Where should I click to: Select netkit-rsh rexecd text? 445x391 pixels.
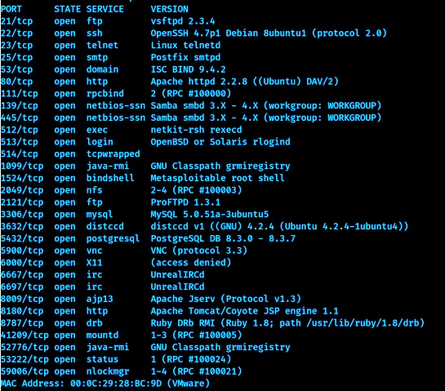click(x=196, y=130)
